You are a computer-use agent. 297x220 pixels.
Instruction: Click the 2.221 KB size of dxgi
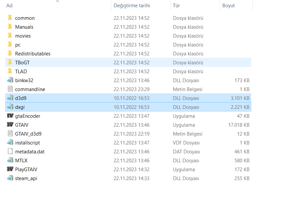tap(240, 107)
